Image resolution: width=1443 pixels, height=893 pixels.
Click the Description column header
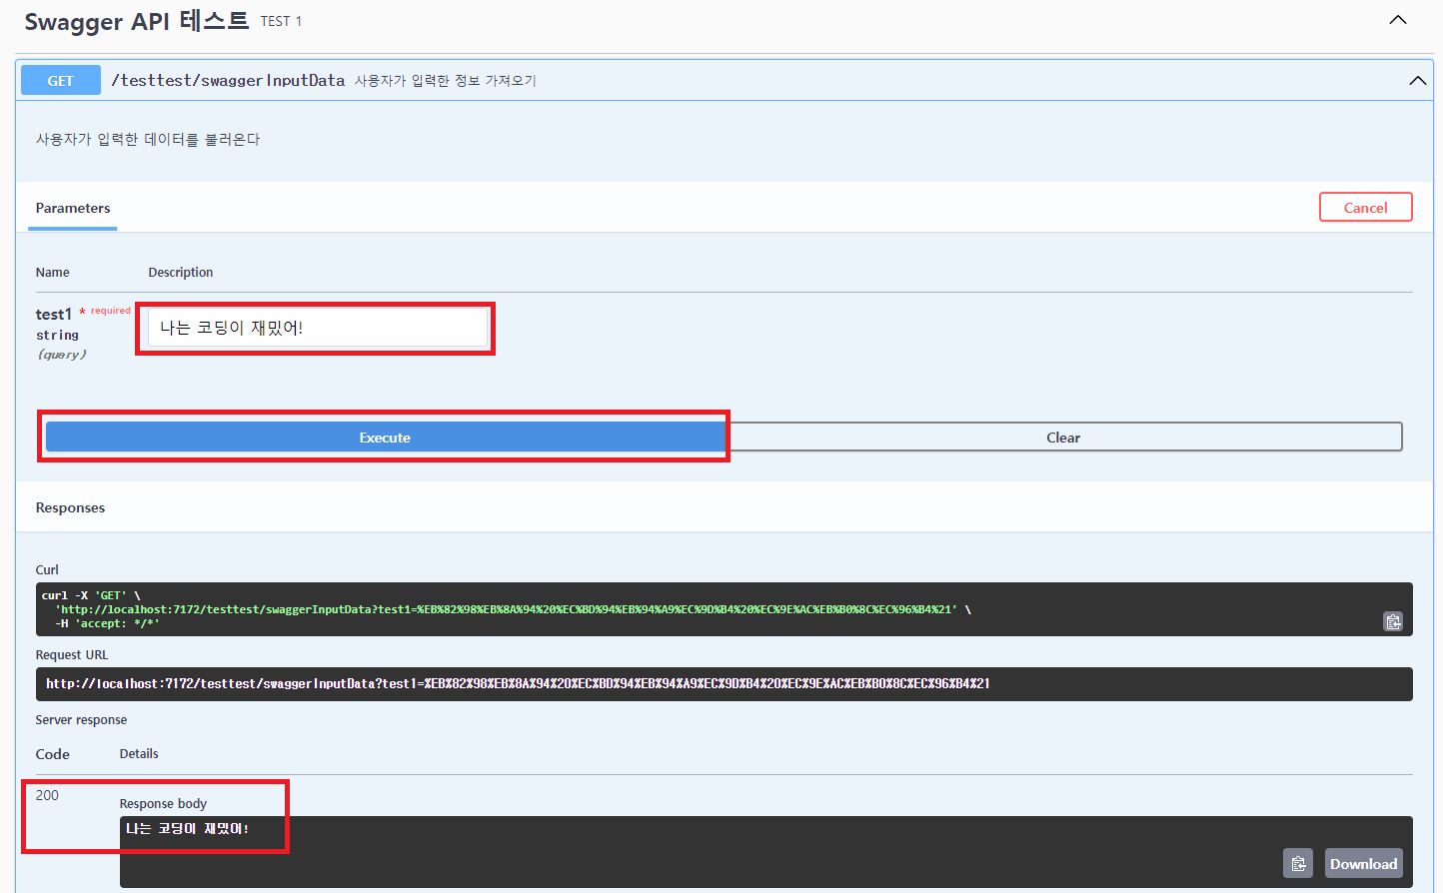pyautogui.click(x=181, y=273)
